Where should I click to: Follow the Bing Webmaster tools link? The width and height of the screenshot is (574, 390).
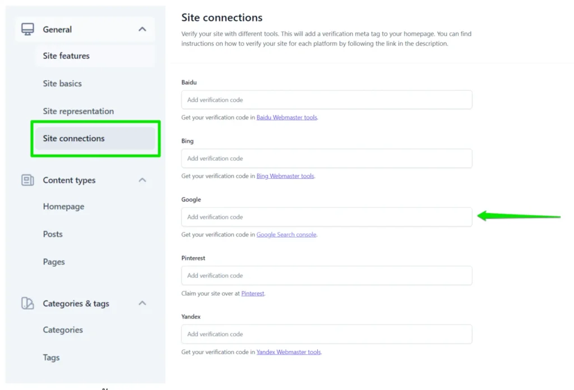click(x=285, y=176)
